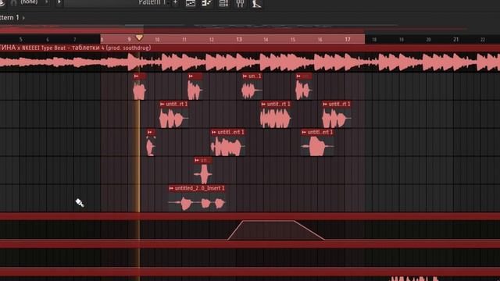Open the Pattern 1 selector in toolbar
Screen dimensions: 500x281
(x=152, y=2)
